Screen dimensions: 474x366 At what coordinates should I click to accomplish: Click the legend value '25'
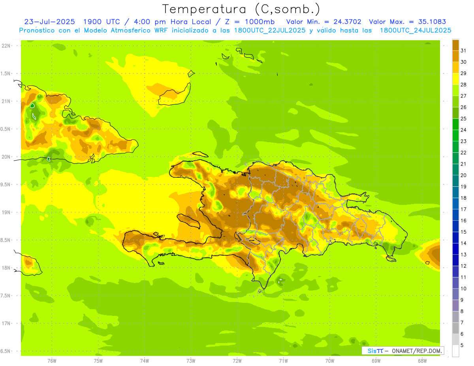point(464,118)
